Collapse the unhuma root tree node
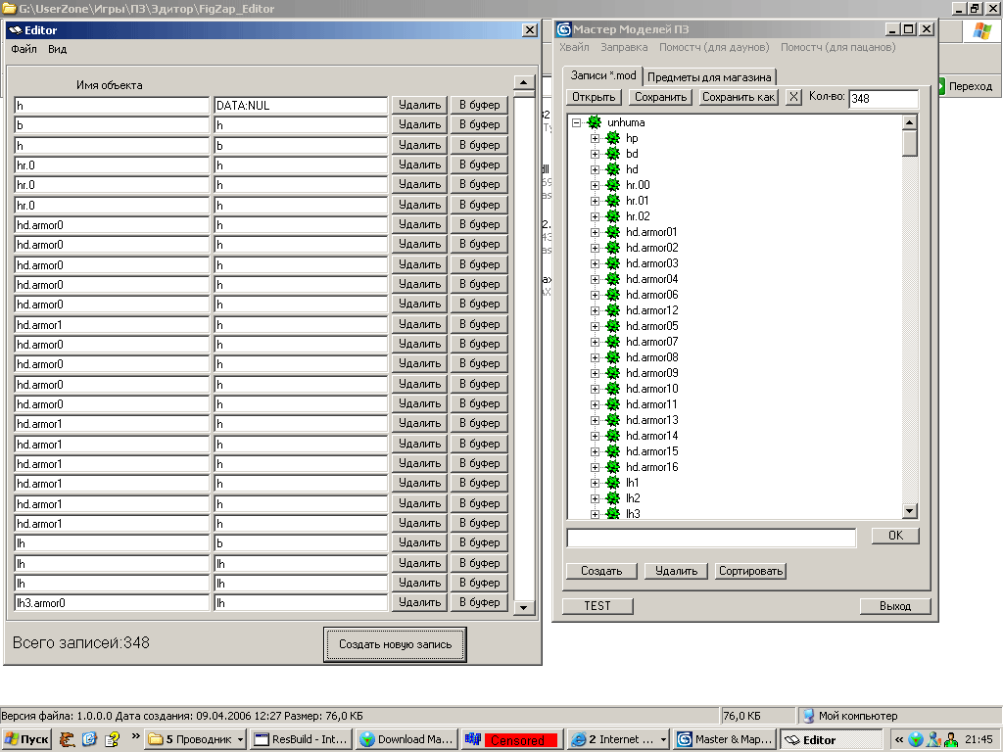This screenshot has width=1003, height=752. pyautogui.click(x=577, y=122)
